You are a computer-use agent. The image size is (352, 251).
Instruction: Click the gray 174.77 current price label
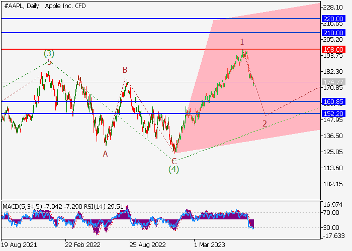pos(333,82)
